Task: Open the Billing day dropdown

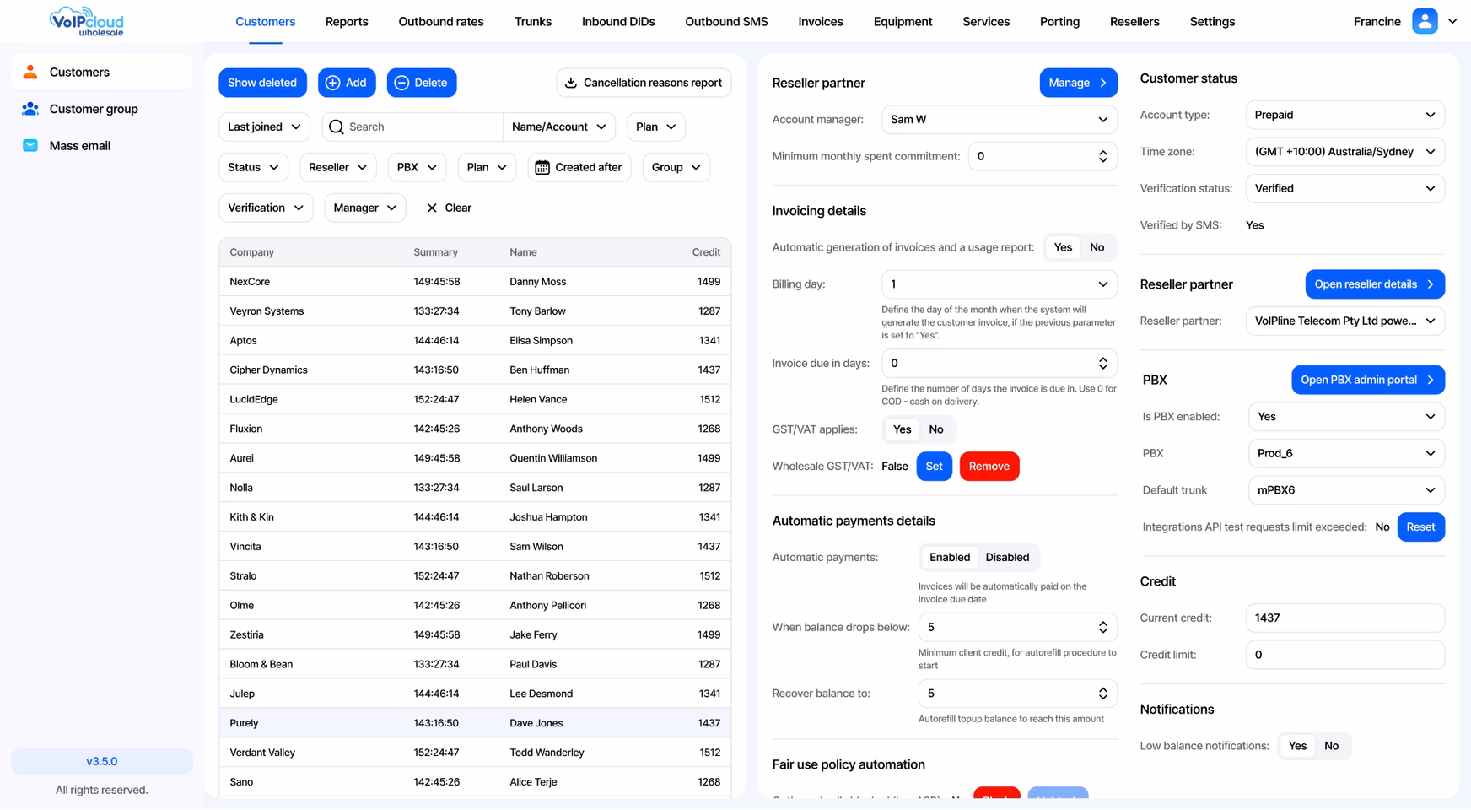Action: coord(999,284)
